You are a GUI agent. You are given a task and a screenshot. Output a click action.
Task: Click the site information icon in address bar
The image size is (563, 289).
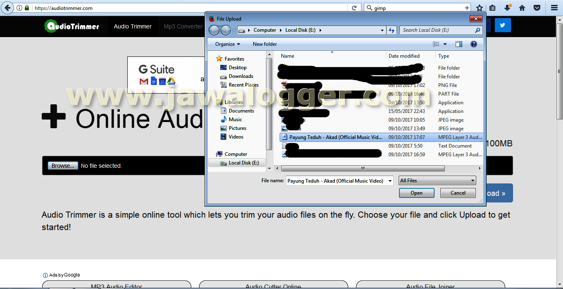point(19,8)
